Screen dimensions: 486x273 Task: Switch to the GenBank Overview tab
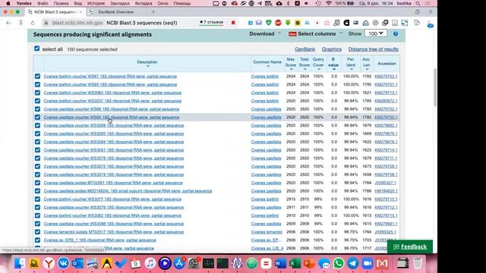pos(115,12)
